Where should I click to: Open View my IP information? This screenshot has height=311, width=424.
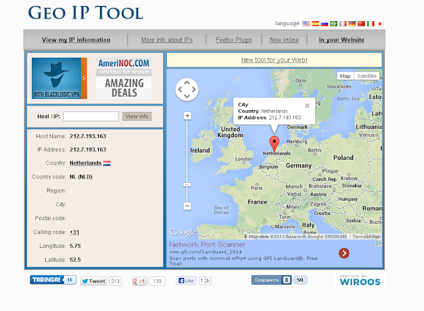point(76,40)
